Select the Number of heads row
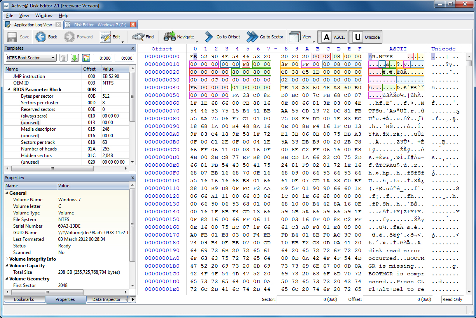Image resolution: width=476 pixels, height=318 pixels. (x=67, y=149)
